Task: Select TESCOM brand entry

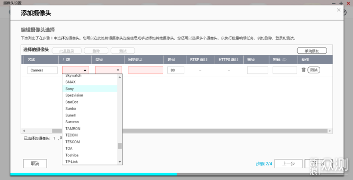Action: (x=90, y=142)
